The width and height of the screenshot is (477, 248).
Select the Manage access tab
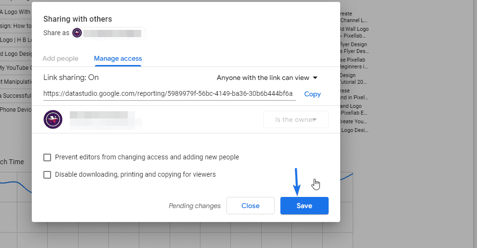118,58
